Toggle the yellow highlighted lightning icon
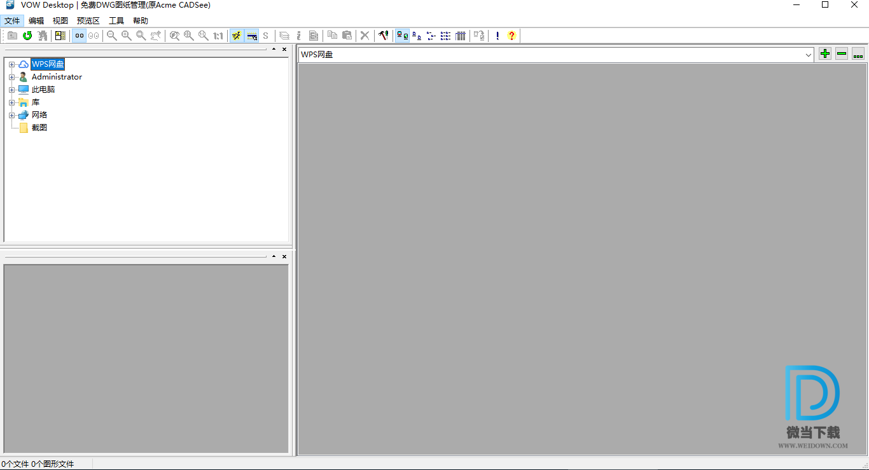Image resolution: width=869 pixels, height=470 pixels. [237, 36]
